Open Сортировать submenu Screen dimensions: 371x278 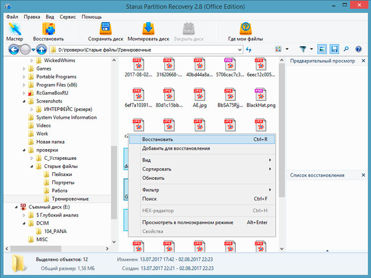click(202, 169)
